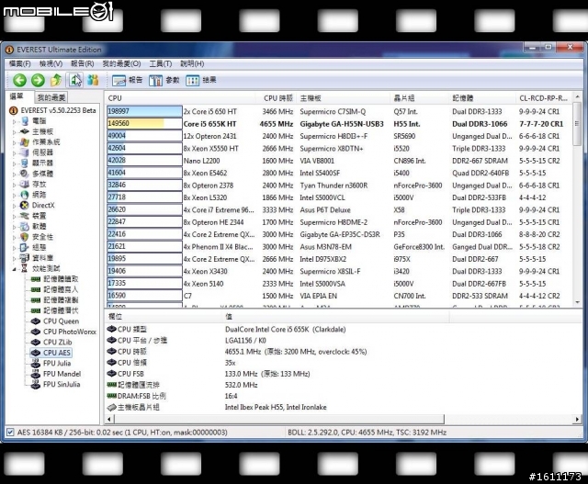Select the 安全性 security tree icon
This screenshot has width=588, height=484.
pyautogui.click(x=25, y=237)
